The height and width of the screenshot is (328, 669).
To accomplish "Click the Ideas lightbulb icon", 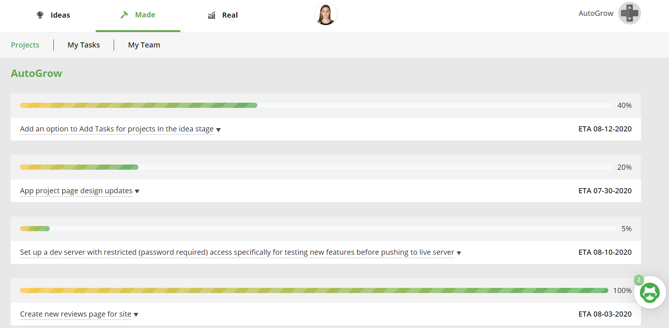I will pyautogui.click(x=40, y=14).
